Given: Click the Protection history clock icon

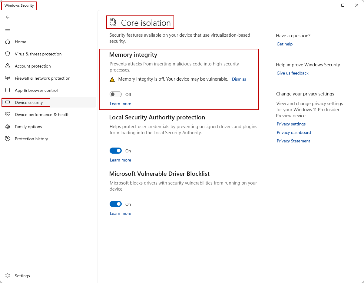Looking at the screenshot, I should pyautogui.click(x=8, y=139).
